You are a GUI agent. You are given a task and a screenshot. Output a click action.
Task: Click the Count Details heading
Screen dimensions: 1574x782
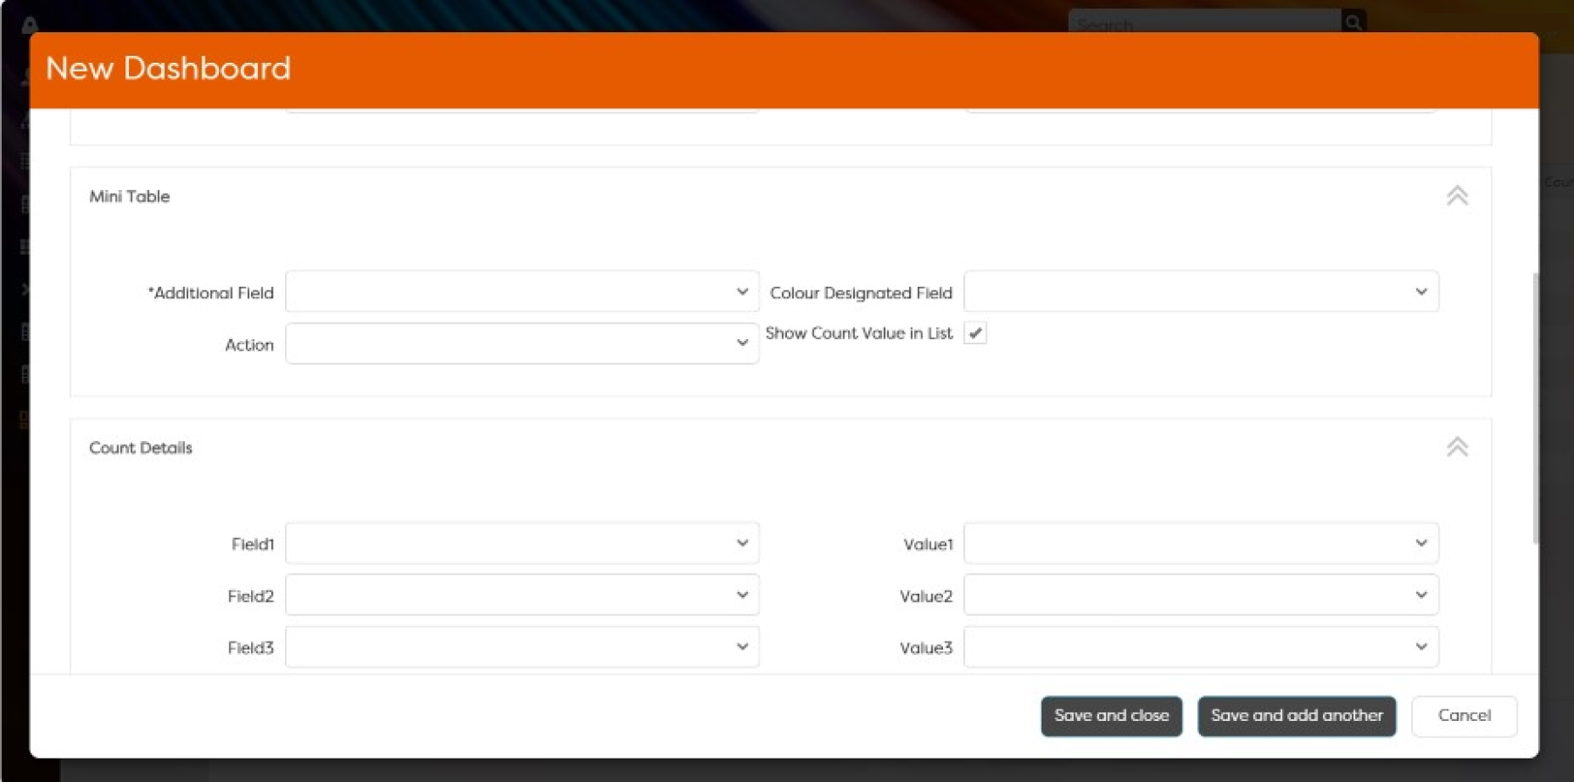point(141,448)
